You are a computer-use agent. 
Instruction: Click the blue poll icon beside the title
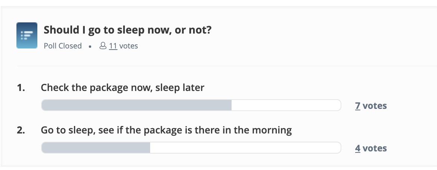tap(27, 35)
